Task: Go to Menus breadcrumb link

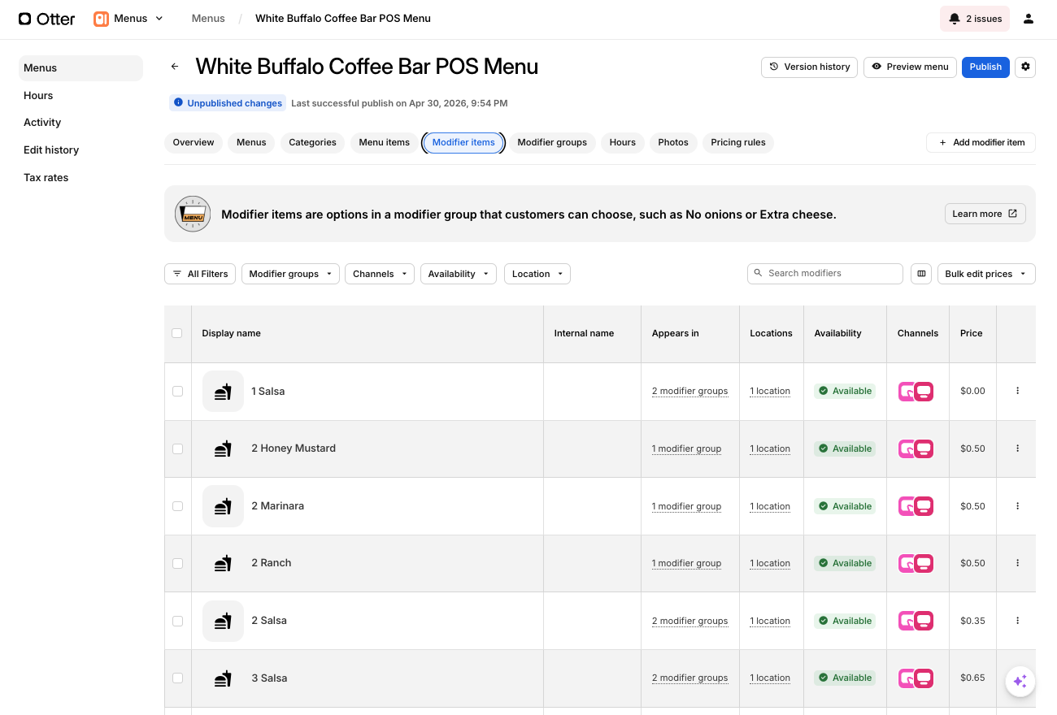Action: tap(208, 19)
